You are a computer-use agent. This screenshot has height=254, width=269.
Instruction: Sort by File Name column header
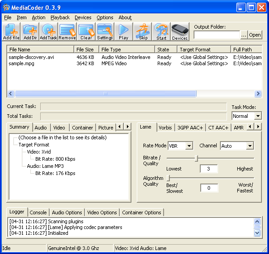click(x=41, y=50)
